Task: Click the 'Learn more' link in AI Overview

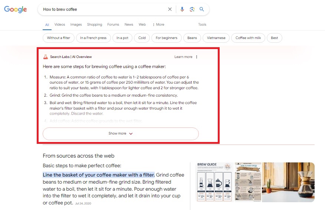Action: pos(183,57)
